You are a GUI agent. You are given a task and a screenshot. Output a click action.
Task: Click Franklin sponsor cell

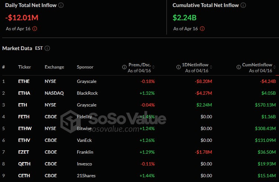pyautogui.click(x=85, y=152)
